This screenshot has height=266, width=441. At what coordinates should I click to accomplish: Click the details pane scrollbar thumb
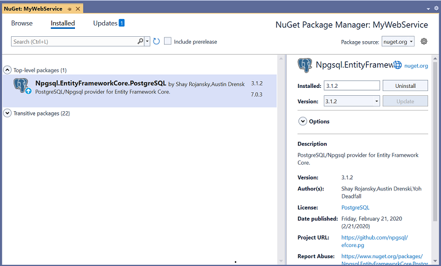pos(435,142)
